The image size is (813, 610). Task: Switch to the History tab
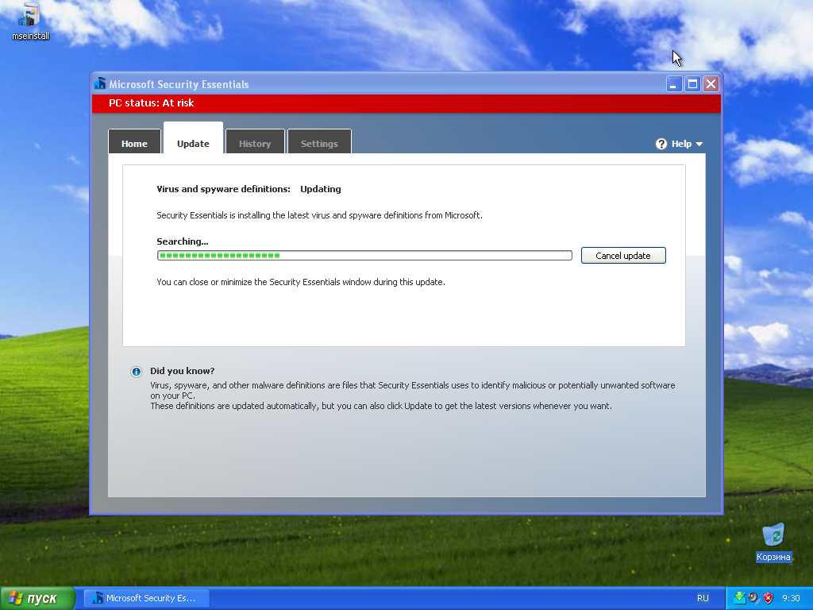click(x=255, y=143)
